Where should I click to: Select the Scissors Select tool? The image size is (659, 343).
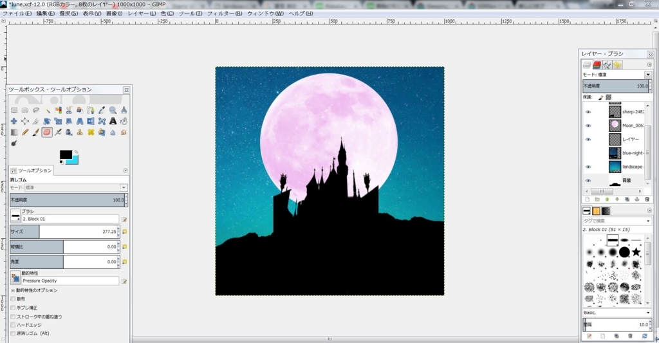click(x=69, y=110)
